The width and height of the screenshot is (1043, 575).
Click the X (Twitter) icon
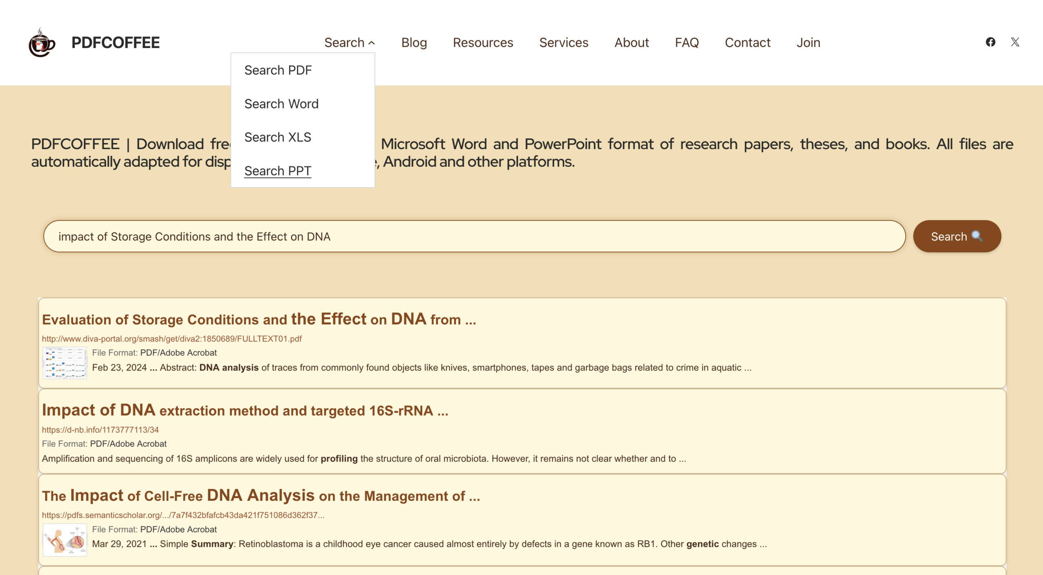pos(1015,42)
